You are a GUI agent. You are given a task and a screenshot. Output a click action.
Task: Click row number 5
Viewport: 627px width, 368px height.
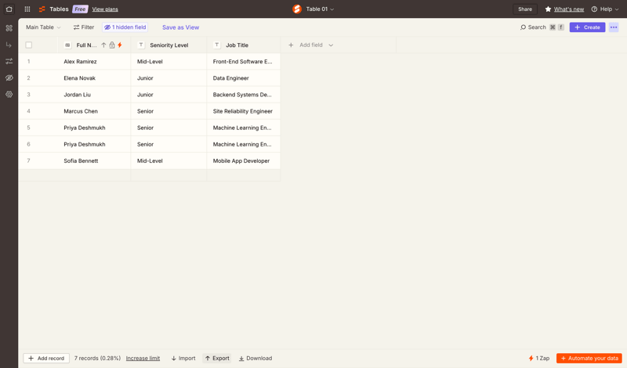click(28, 128)
